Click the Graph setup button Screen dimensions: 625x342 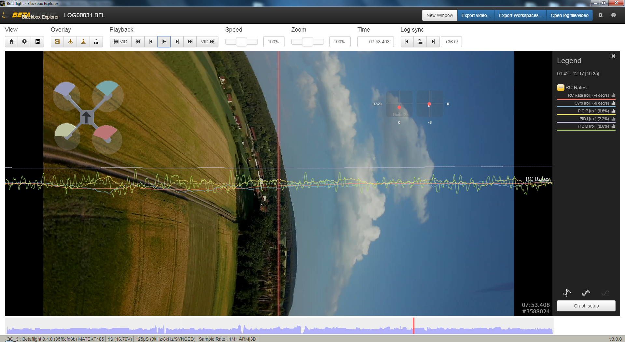click(586, 306)
